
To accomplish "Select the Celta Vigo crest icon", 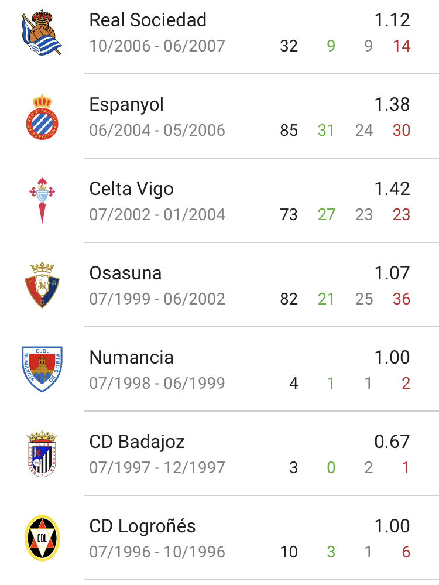I will click(x=42, y=201).
